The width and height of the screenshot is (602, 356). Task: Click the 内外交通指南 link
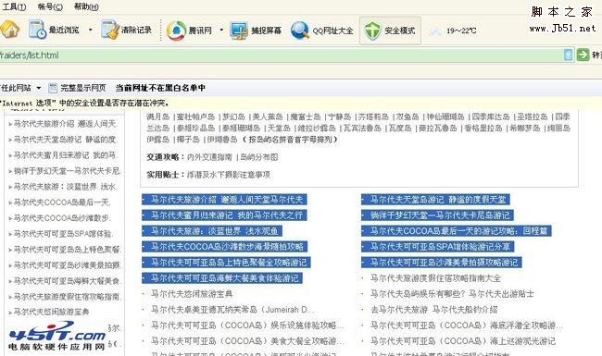point(209,157)
